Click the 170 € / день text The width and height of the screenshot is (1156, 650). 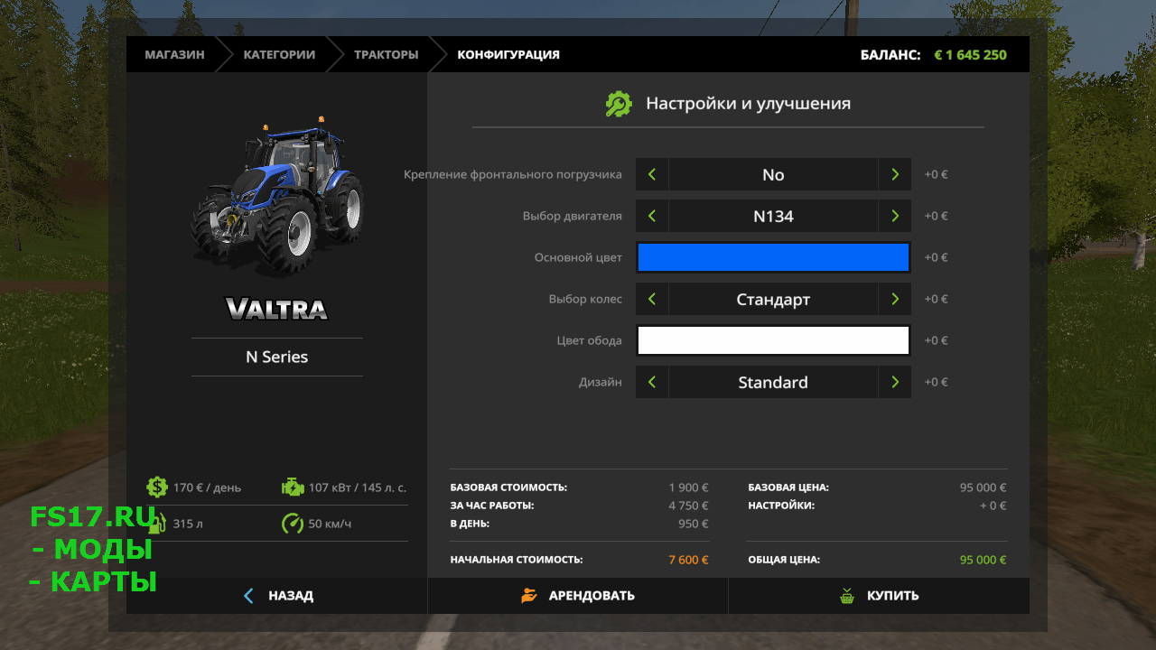click(207, 487)
